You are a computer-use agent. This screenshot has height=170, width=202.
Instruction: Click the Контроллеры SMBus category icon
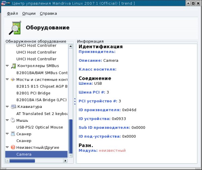[13, 66]
